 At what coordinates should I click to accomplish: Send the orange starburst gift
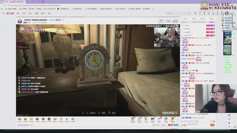click(172, 119)
